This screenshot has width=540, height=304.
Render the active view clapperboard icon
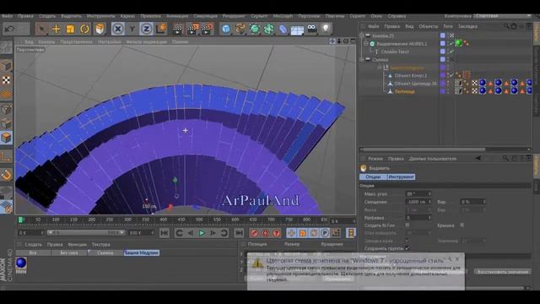pos(178,29)
